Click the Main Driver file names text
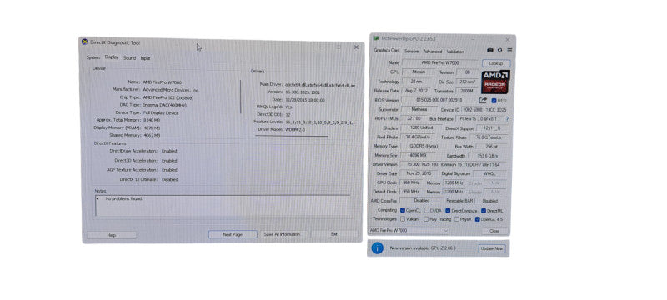The width and height of the screenshot is (667, 300). [x=320, y=85]
